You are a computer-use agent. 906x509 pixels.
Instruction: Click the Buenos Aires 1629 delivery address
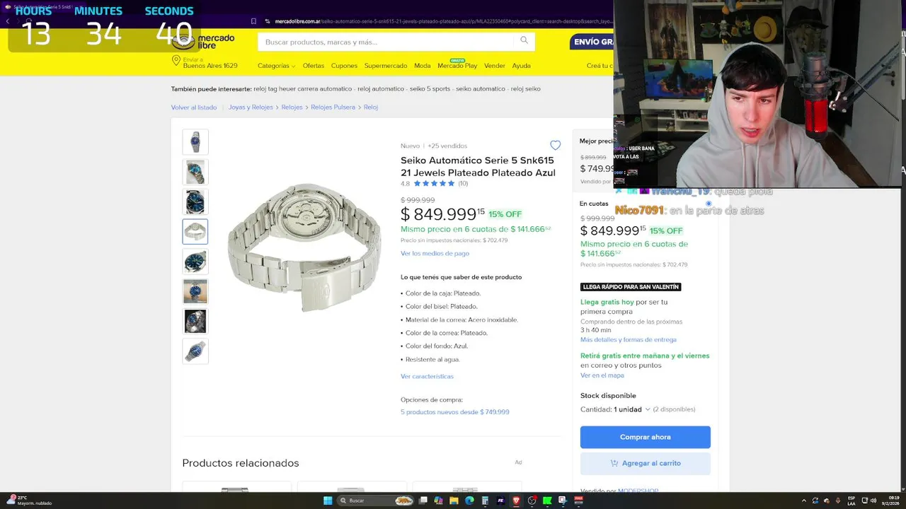click(210, 66)
